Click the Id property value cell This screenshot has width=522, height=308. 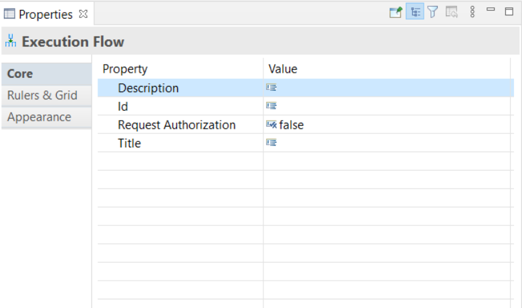[388, 106]
